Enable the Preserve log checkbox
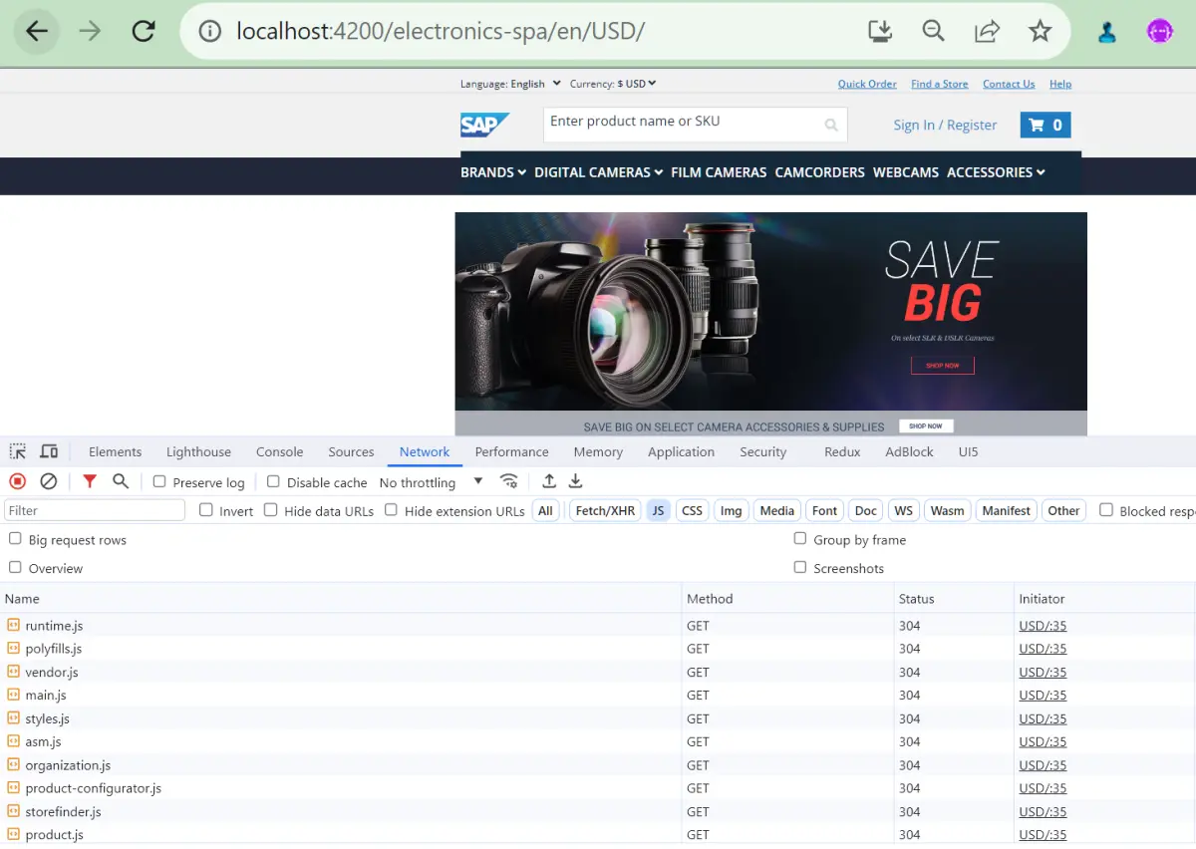 (x=159, y=481)
